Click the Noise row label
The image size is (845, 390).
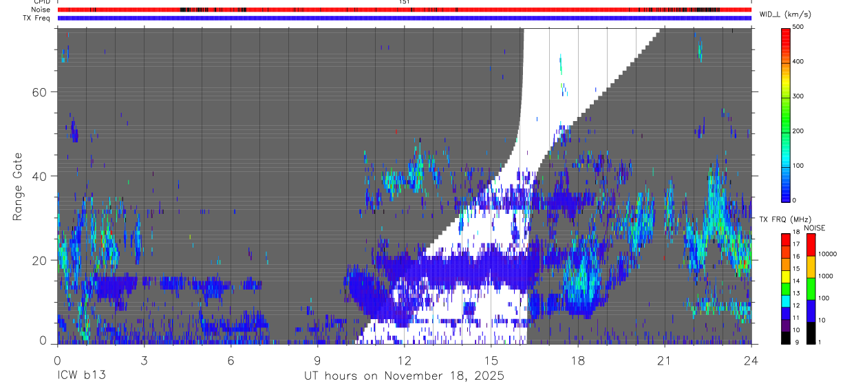(40, 10)
